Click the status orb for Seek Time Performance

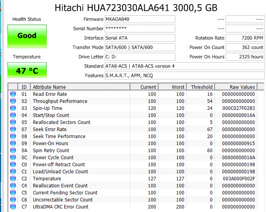click(x=13, y=136)
